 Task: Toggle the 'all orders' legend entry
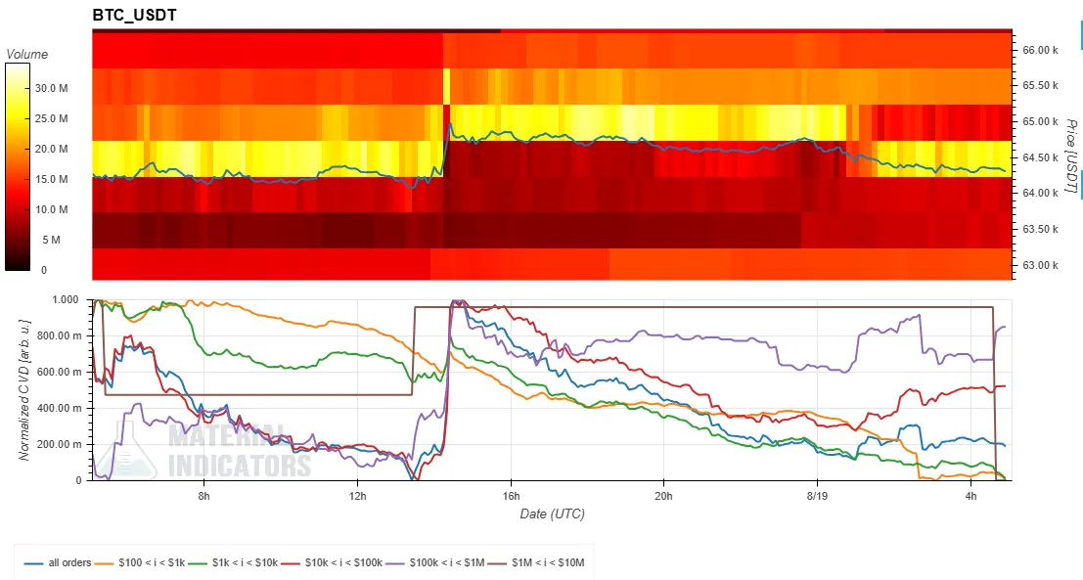pyautogui.click(x=57, y=562)
